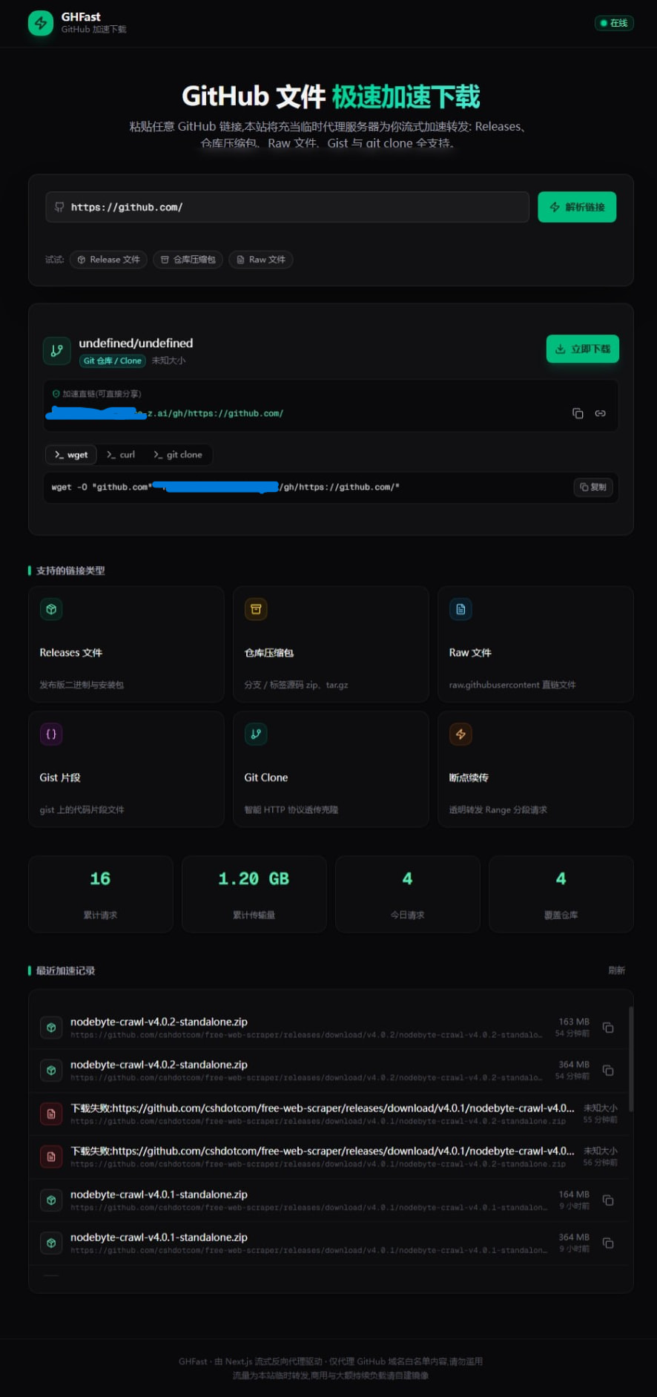Screen dimensions: 657x1397
Task: Click the 断点续传 lightning icon
Action: [x=460, y=734]
